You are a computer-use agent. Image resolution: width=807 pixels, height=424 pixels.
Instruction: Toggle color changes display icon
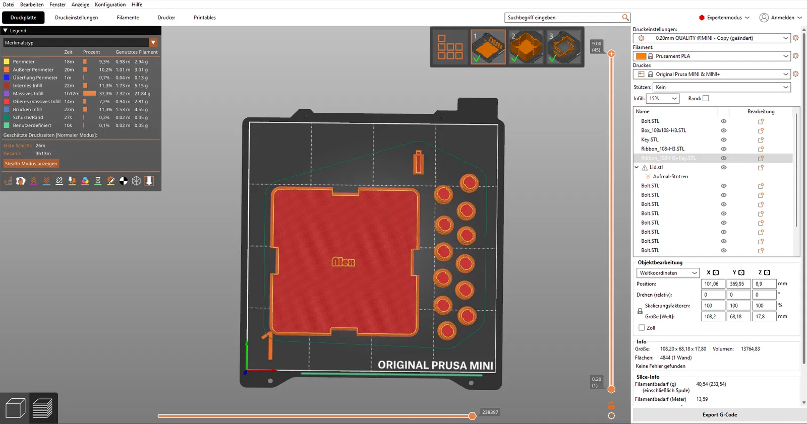[85, 181]
